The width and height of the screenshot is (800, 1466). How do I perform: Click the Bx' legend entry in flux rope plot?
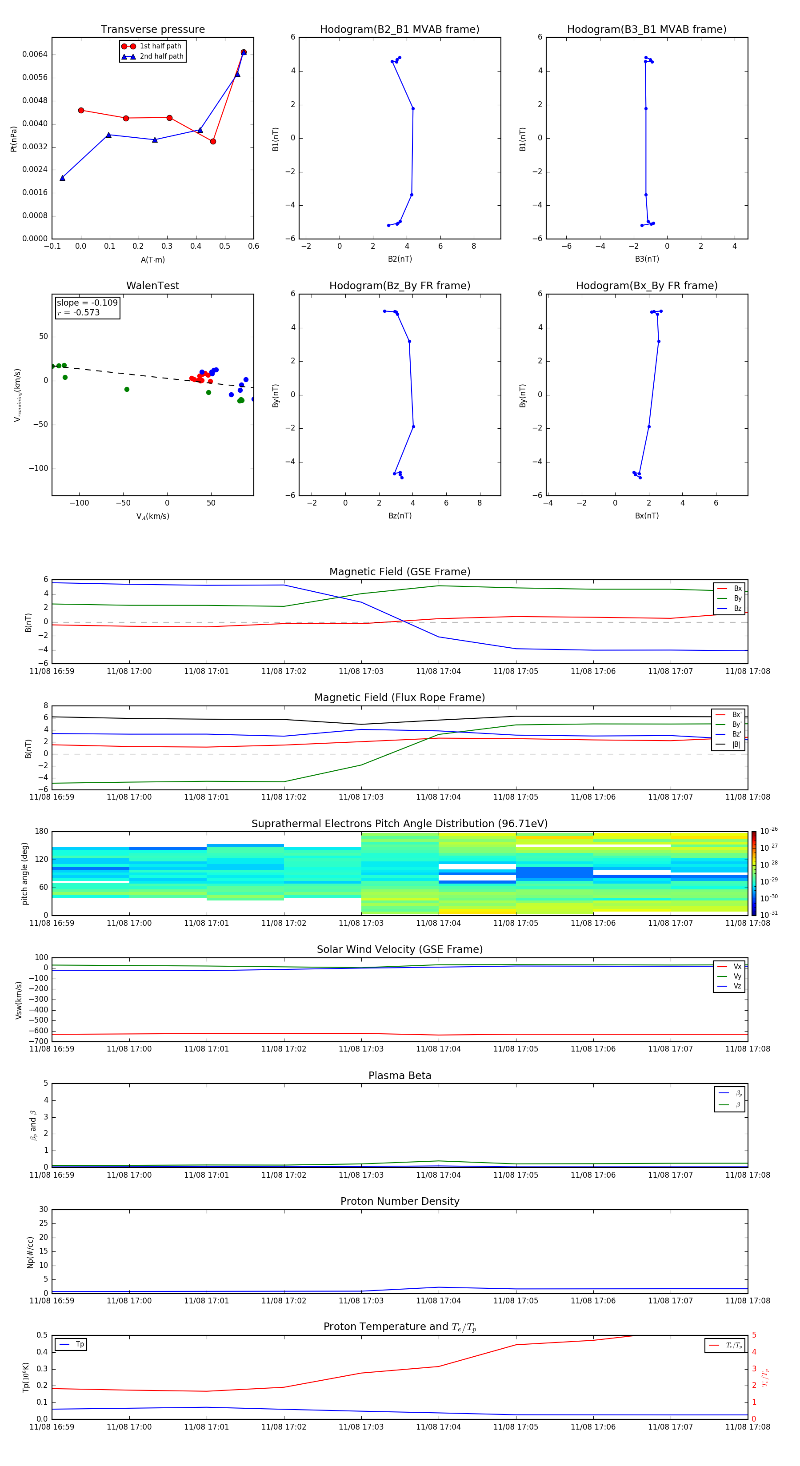729,715
